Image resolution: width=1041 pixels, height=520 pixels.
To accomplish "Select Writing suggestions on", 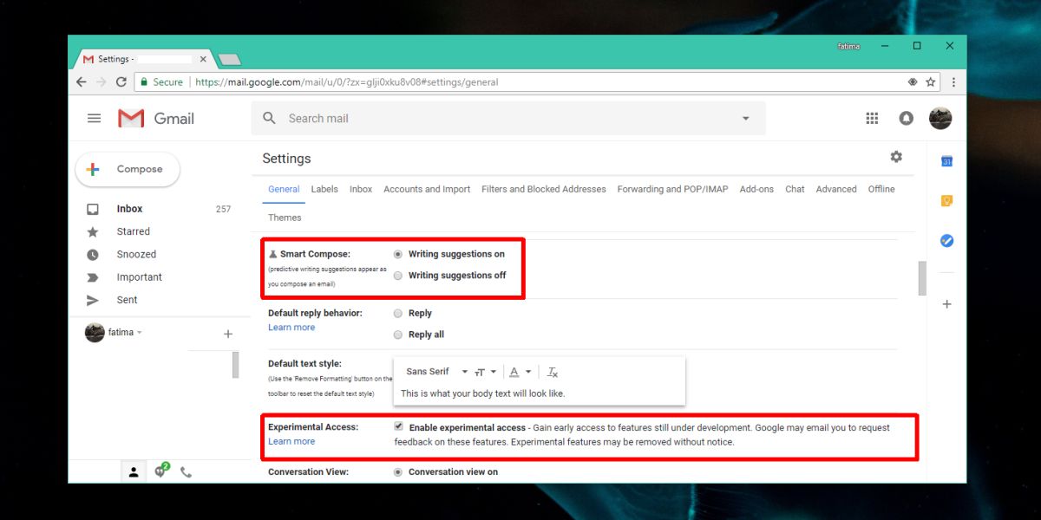I will pos(397,254).
